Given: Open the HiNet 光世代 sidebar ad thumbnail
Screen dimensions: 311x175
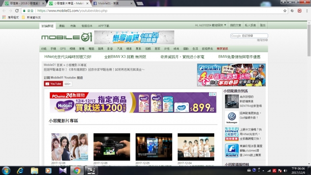Looking at the screenshot, I should 232,134.
